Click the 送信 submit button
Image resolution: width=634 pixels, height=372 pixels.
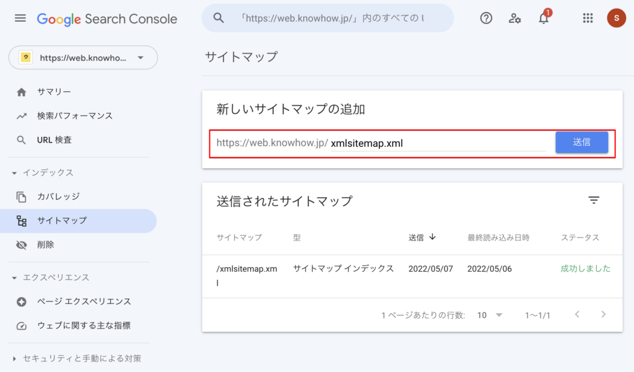pos(581,142)
